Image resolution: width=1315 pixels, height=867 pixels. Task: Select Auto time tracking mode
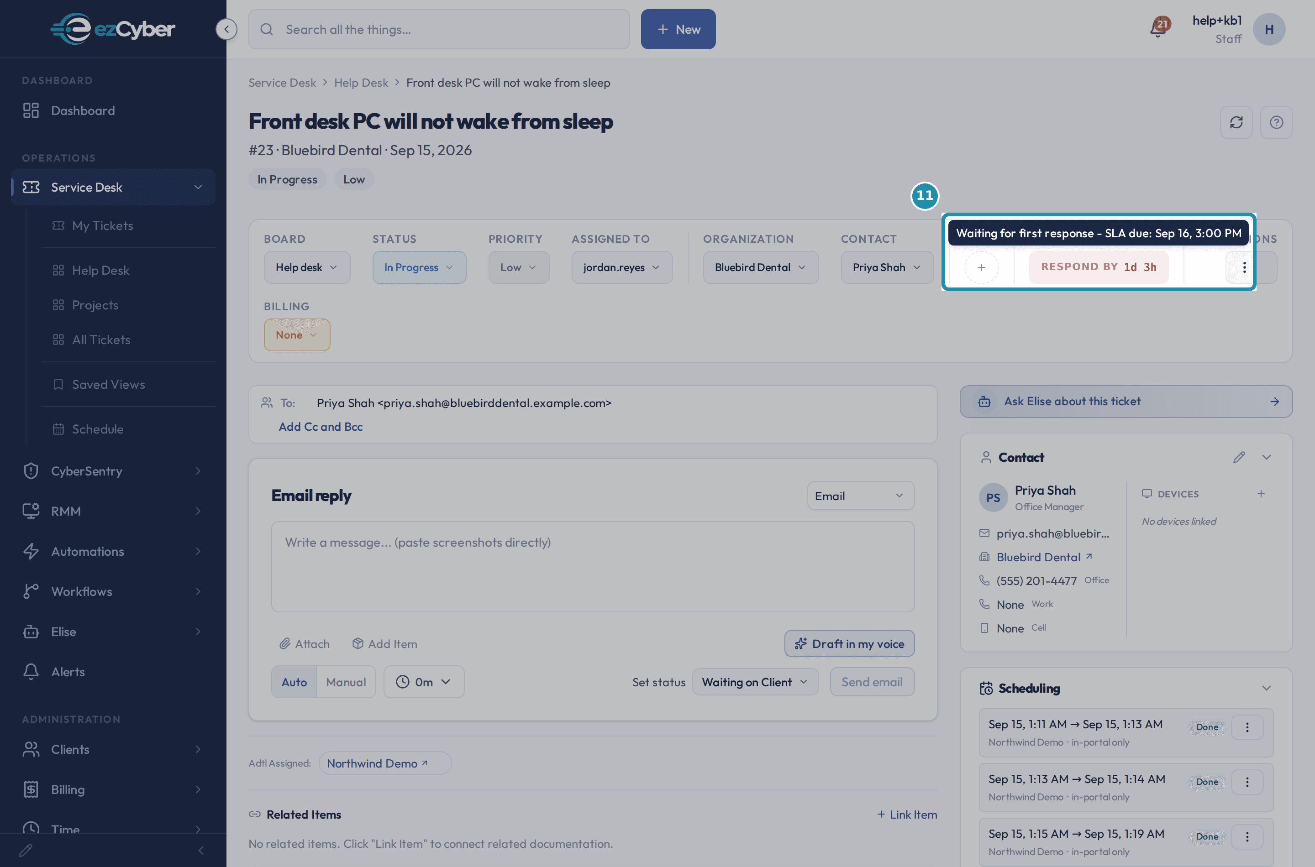pyautogui.click(x=294, y=682)
